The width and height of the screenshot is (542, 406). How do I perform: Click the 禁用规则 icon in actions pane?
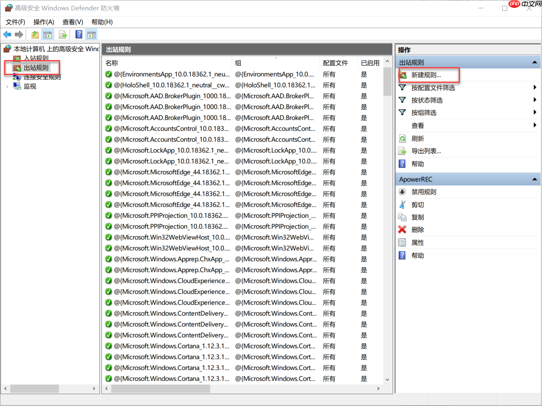402,192
